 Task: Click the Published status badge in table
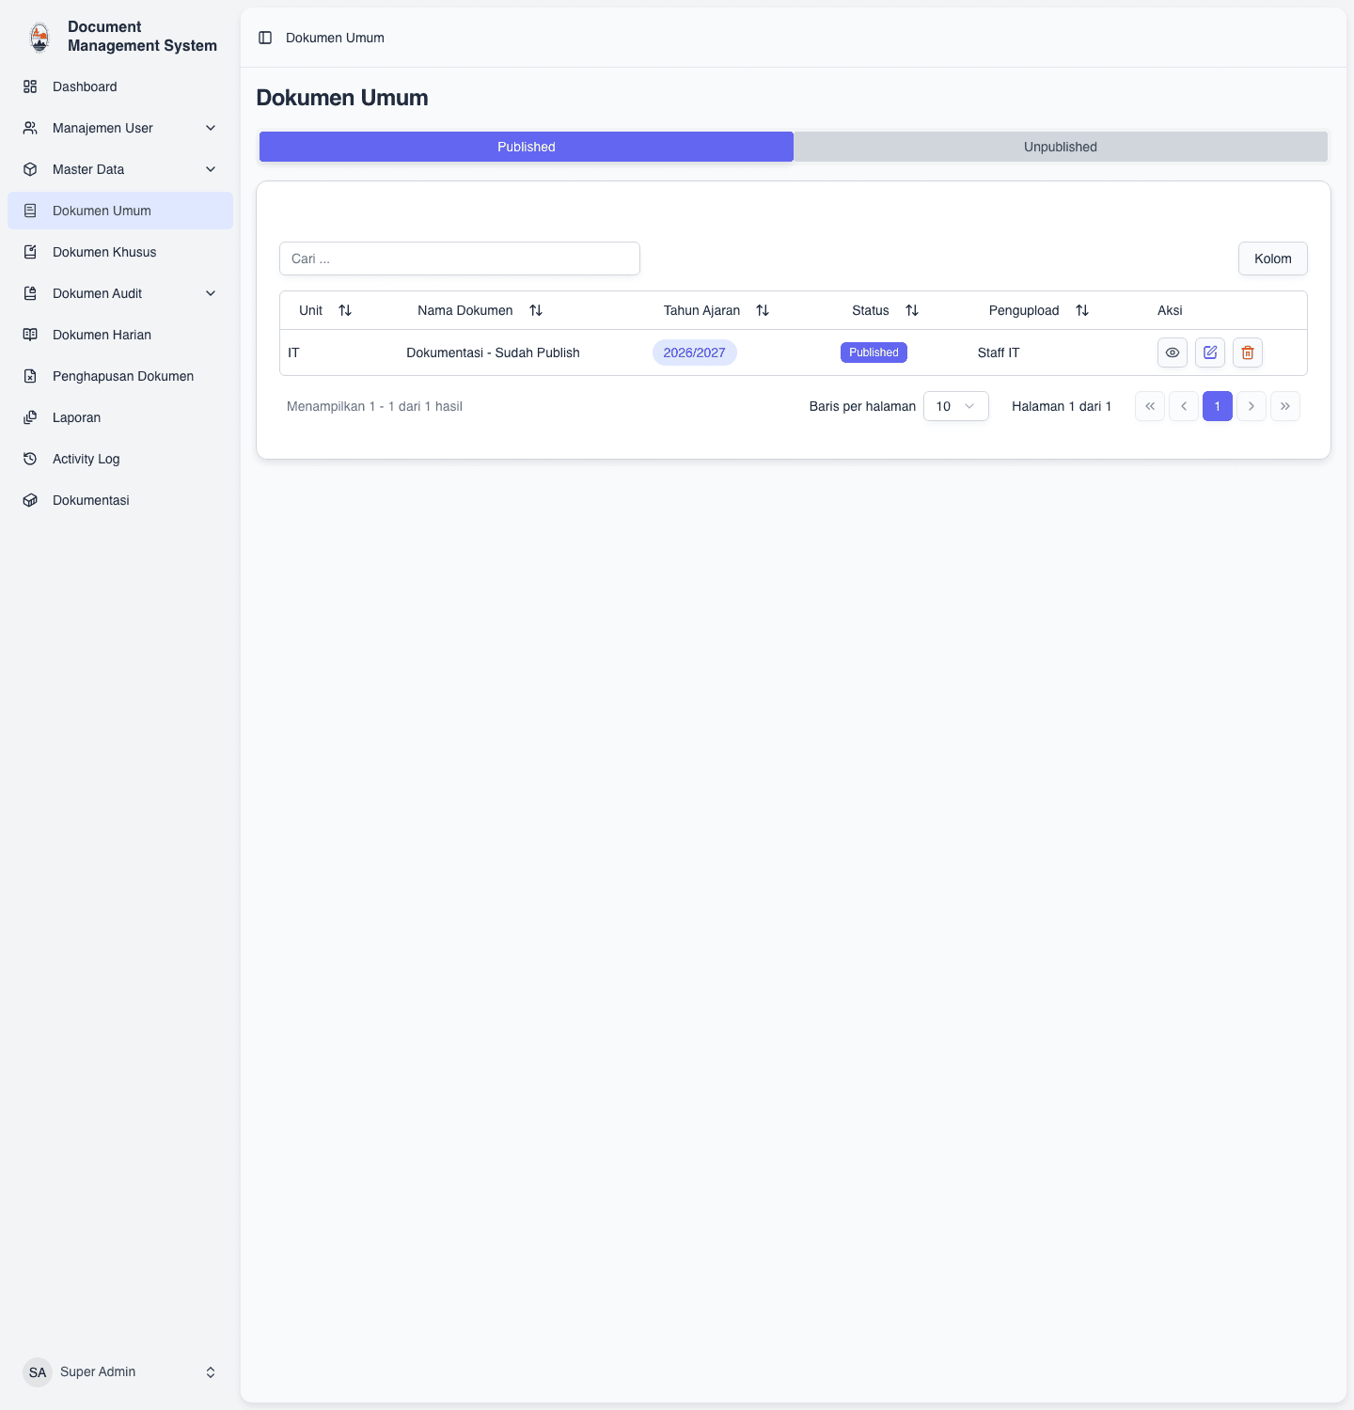pyautogui.click(x=874, y=352)
